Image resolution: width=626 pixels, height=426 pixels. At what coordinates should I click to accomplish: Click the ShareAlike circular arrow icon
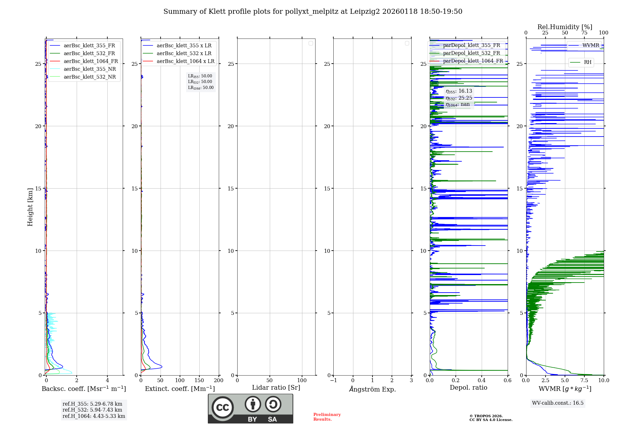(x=273, y=404)
